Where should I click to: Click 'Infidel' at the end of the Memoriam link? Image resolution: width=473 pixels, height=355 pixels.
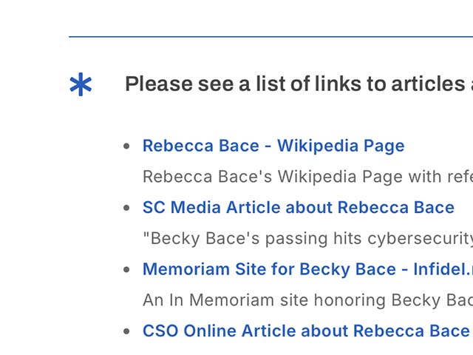click(449, 269)
